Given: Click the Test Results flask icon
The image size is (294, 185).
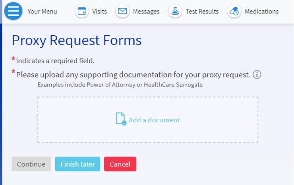Looking at the screenshot, I should coord(175,11).
